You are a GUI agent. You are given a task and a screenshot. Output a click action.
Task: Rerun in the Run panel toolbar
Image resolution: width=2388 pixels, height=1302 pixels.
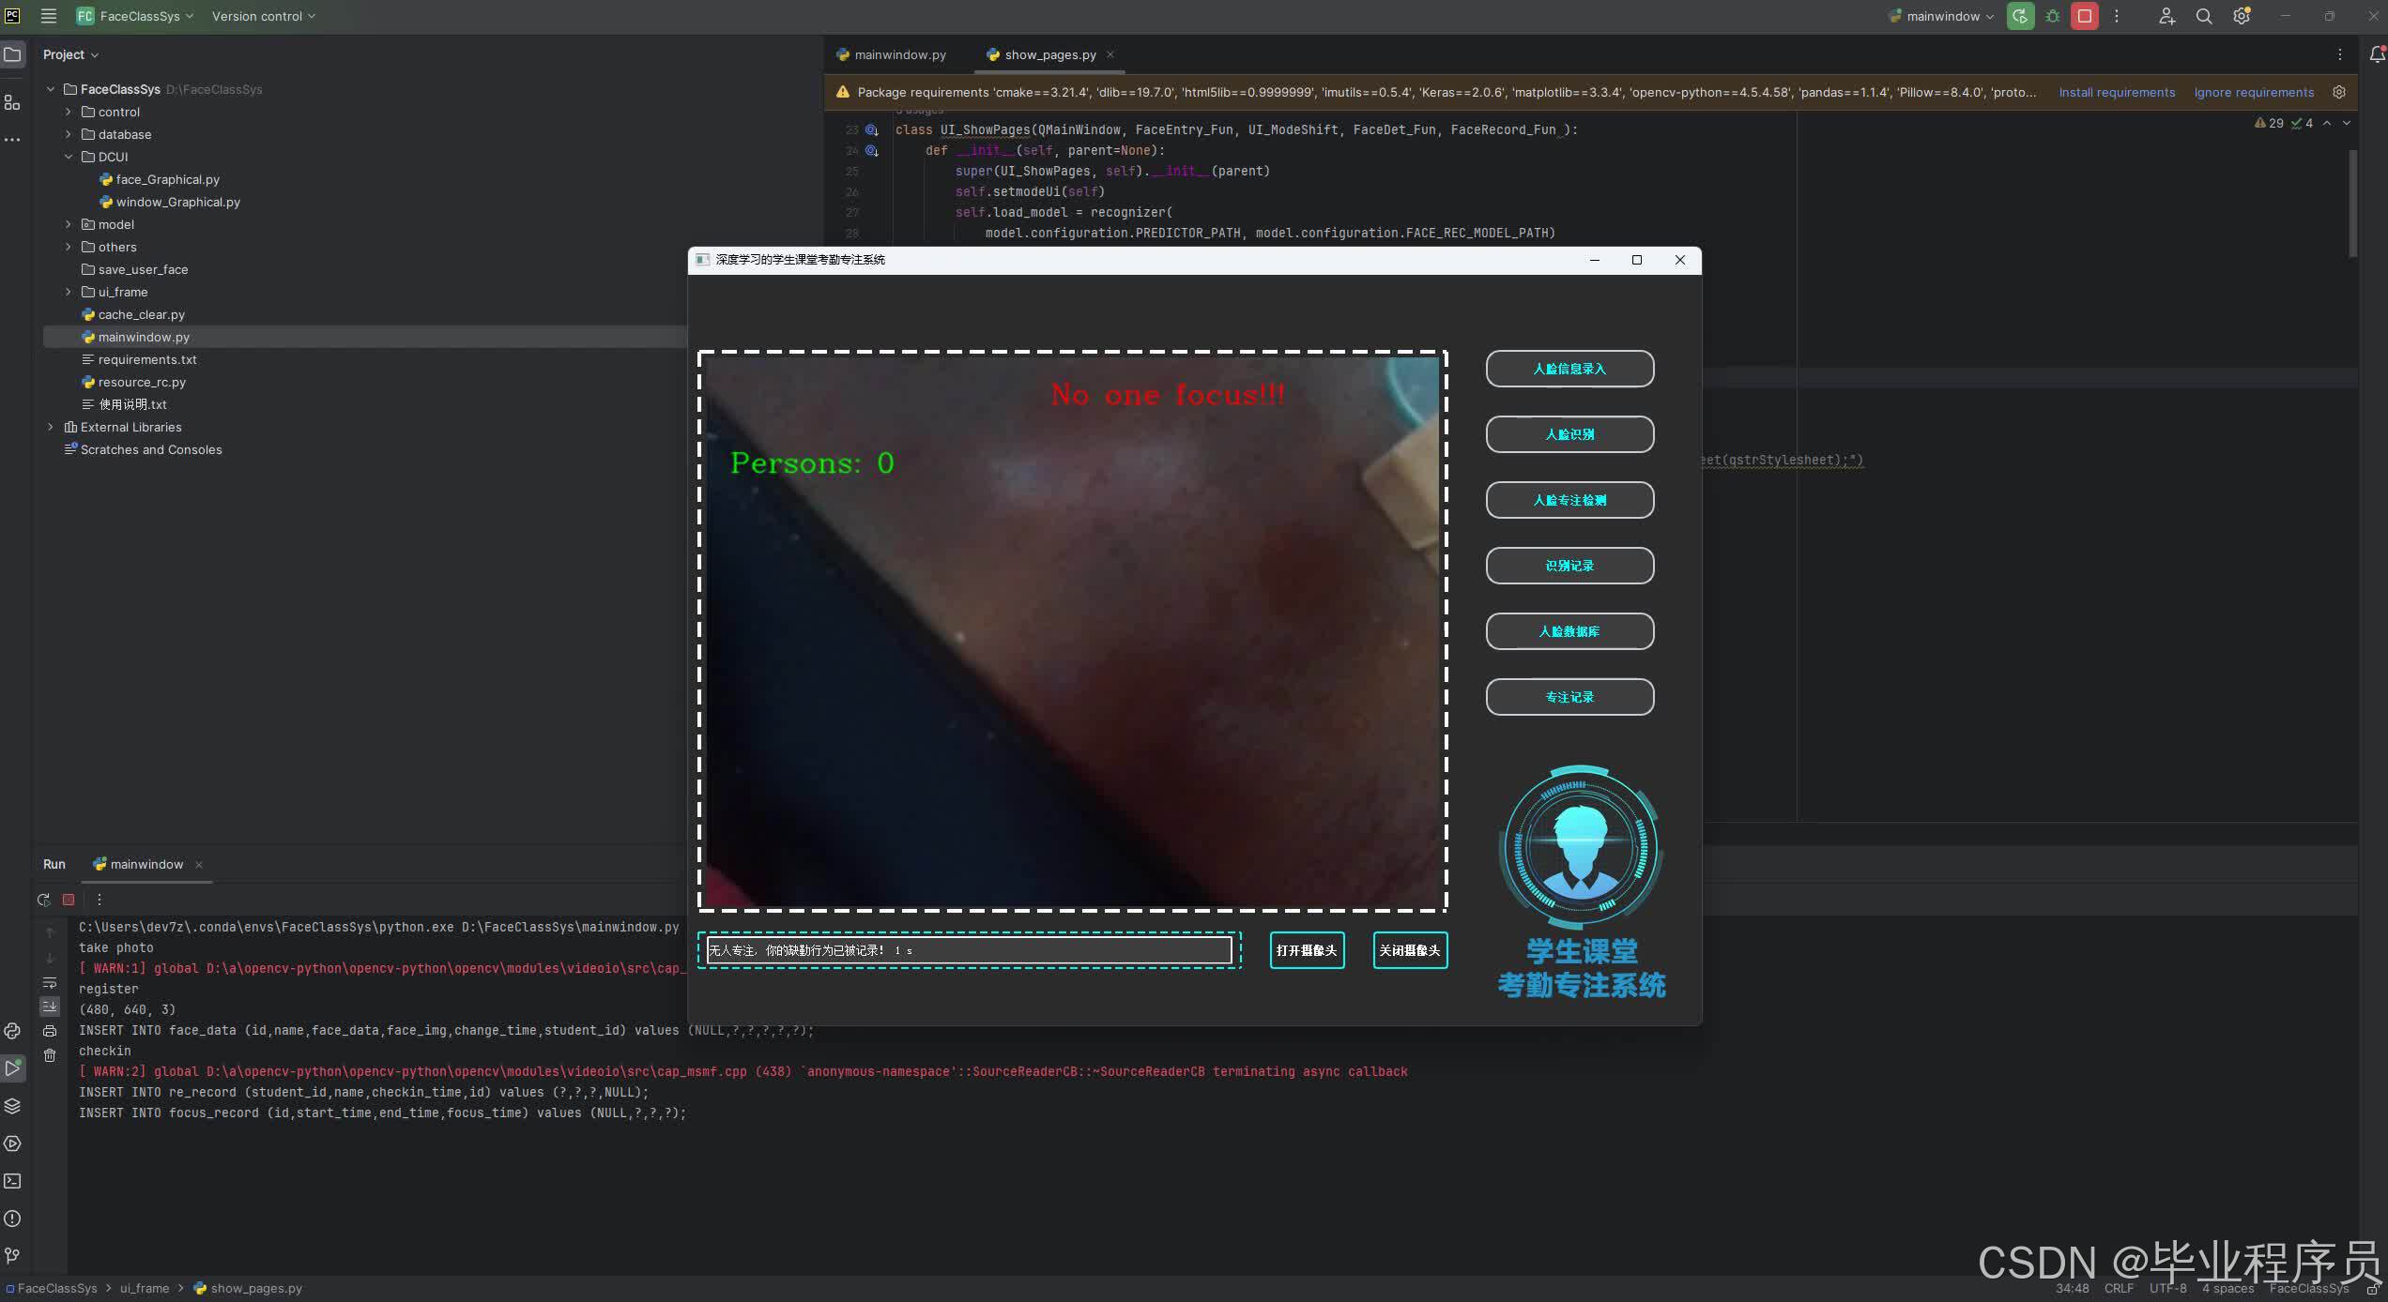click(x=43, y=900)
